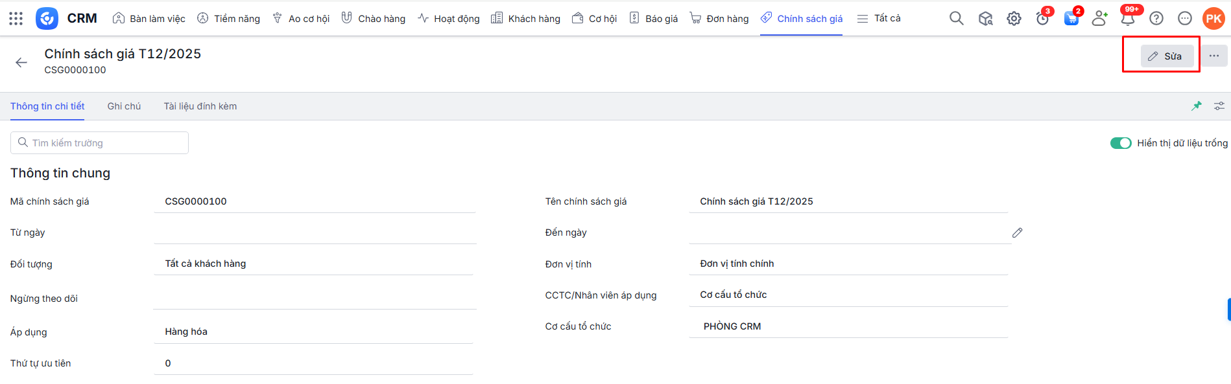This screenshot has height=384, width=1231.
Task: Open the help question mark icon
Action: pos(1156,19)
